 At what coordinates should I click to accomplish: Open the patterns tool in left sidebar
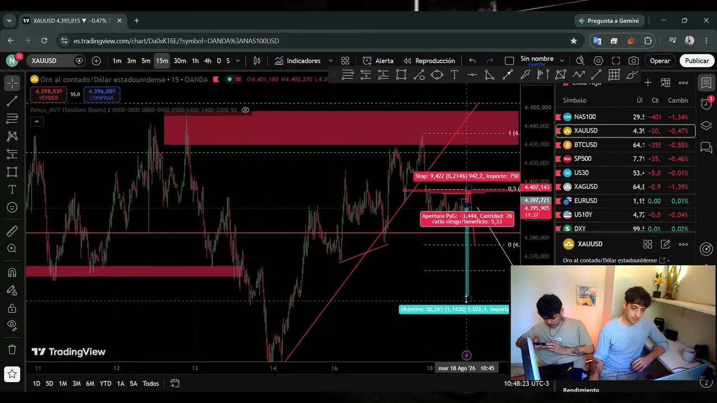pyautogui.click(x=12, y=136)
